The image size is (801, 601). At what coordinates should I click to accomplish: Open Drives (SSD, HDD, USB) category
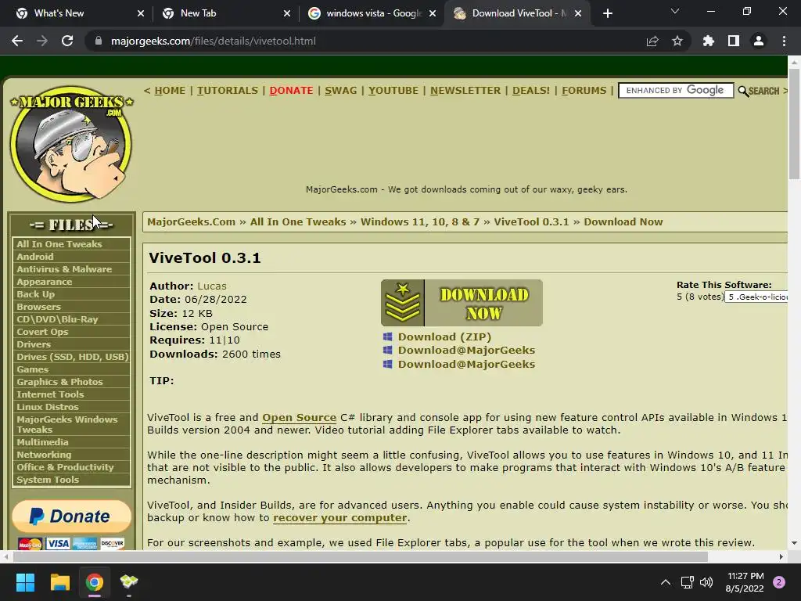(71, 357)
